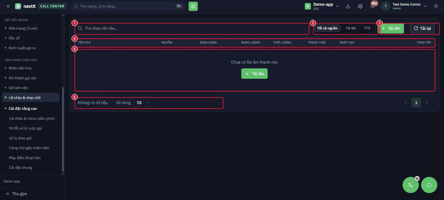
Task: Click the Tìm theo tên file search field
Action: coord(192,28)
